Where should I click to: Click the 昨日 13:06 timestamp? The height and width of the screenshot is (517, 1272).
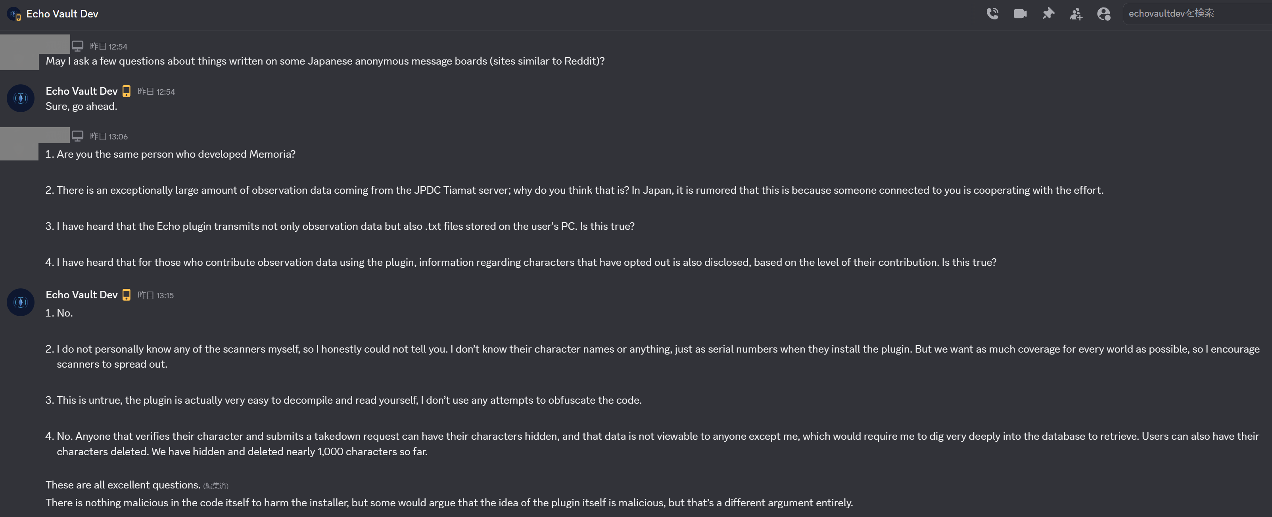click(109, 137)
